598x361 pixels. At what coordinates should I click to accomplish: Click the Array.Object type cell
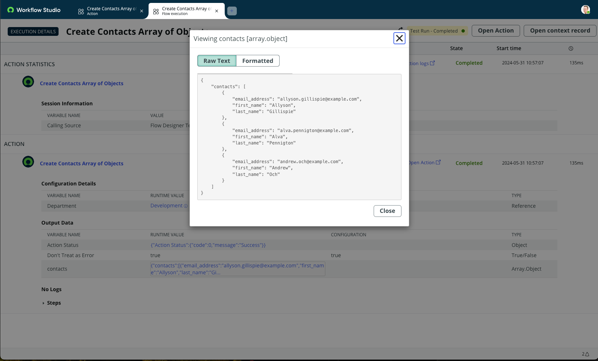click(526, 269)
